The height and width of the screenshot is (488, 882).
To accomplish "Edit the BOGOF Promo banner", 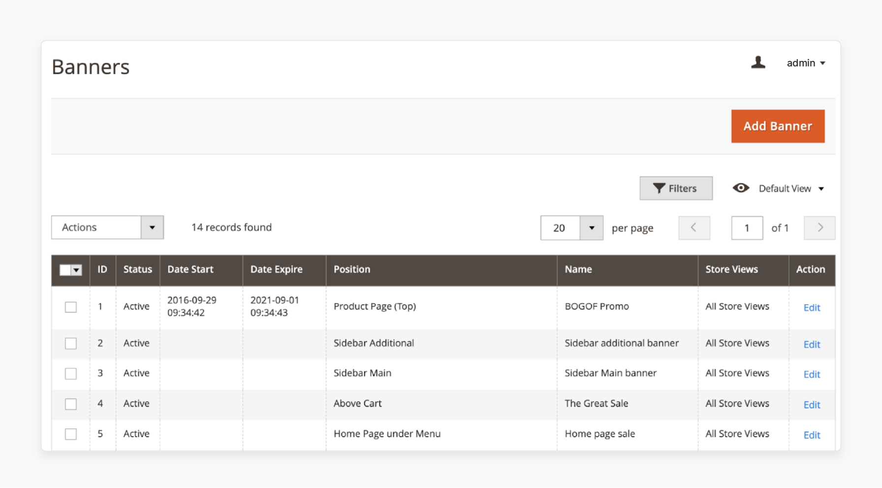I will [812, 308].
